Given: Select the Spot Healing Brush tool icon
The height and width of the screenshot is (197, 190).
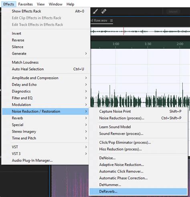Looking at the screenshot, I should (103, 11).
